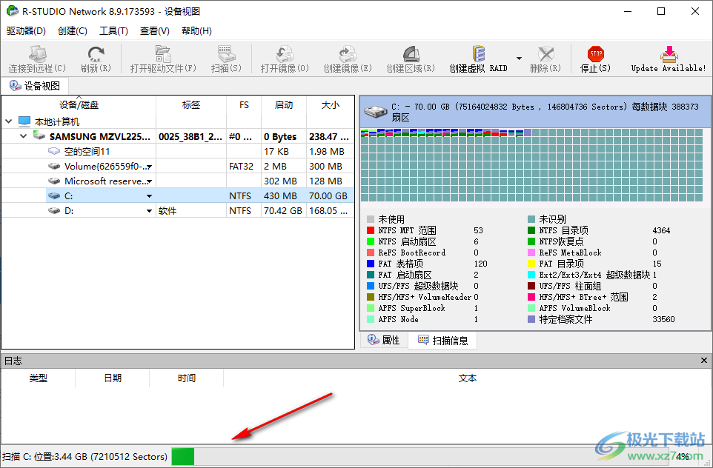This screenshot has height=468, width=713.
Task: Open the 驱动器(D) menu
Action: click(26, 31)
